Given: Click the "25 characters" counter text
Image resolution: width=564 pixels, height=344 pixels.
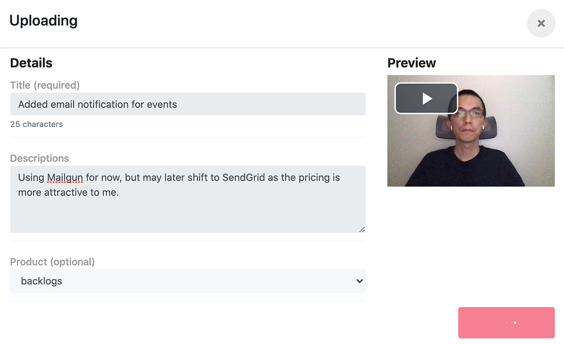Looking at the screenshot, I should (x=37, y=124).
